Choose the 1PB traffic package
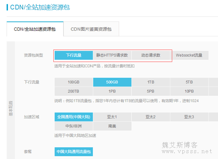Image resolution: width=218 pixels, height=159 pixels. [x=112, y=91]
